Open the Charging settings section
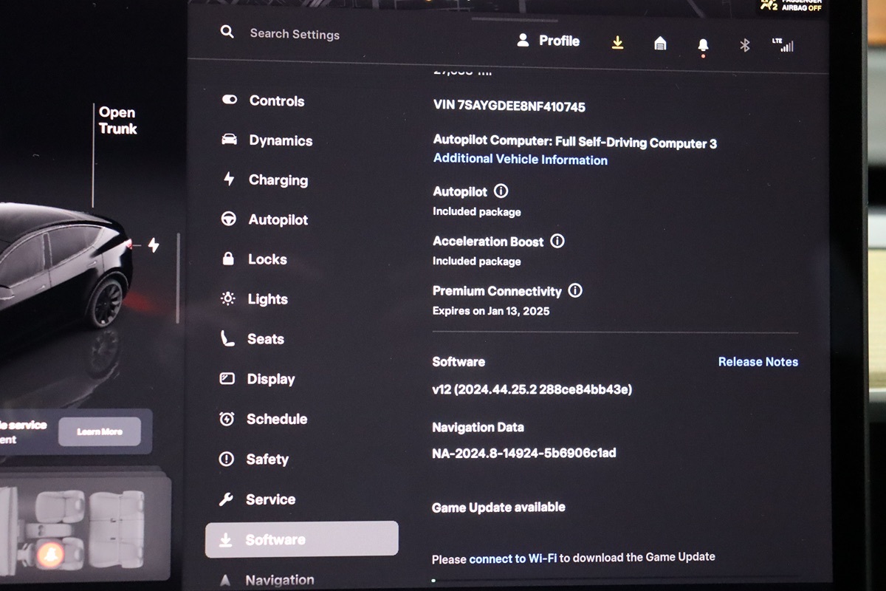 [x=278, y=180]
